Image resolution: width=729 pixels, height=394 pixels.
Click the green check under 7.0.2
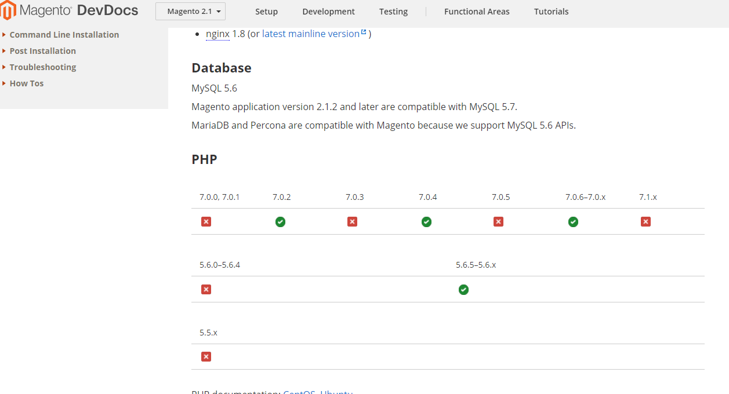click(x=280, y=221)
